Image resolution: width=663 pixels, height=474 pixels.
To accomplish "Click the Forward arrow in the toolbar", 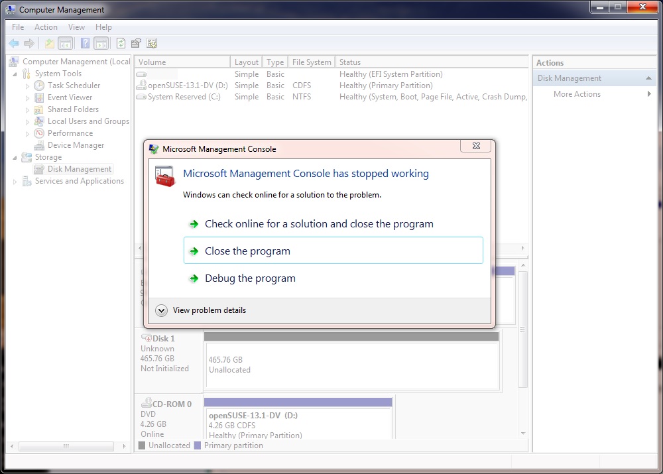I will tap(29, 43).
